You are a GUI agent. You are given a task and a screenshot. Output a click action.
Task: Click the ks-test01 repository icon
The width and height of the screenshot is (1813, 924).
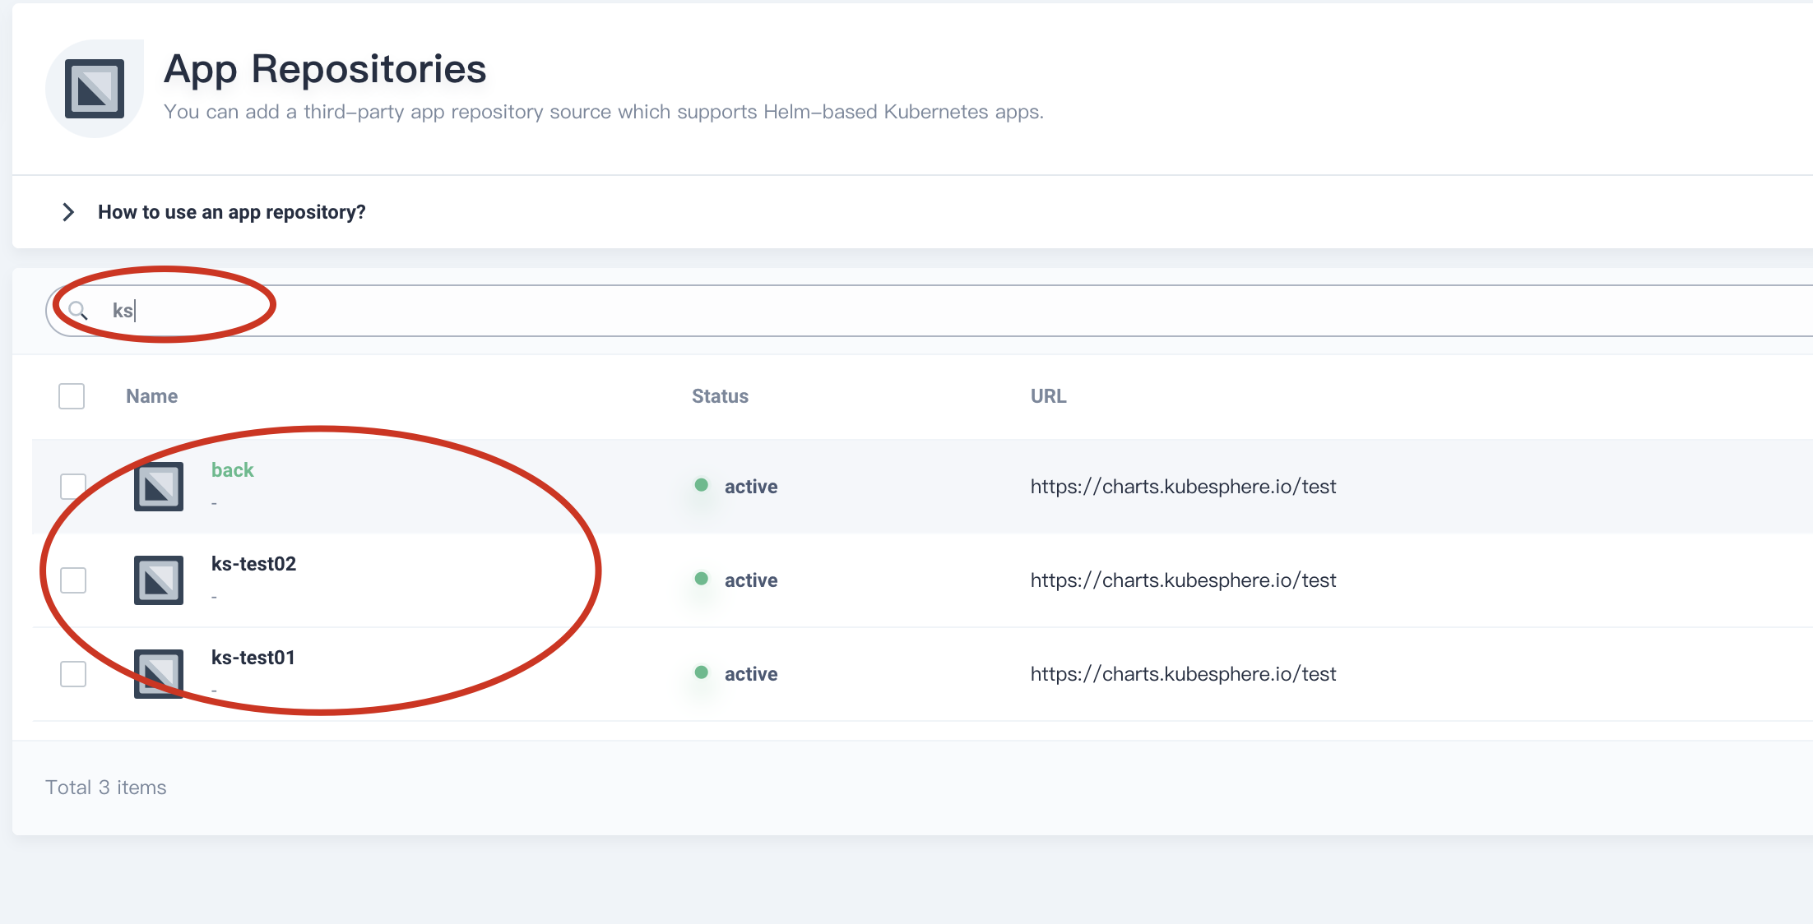(158, 674)
